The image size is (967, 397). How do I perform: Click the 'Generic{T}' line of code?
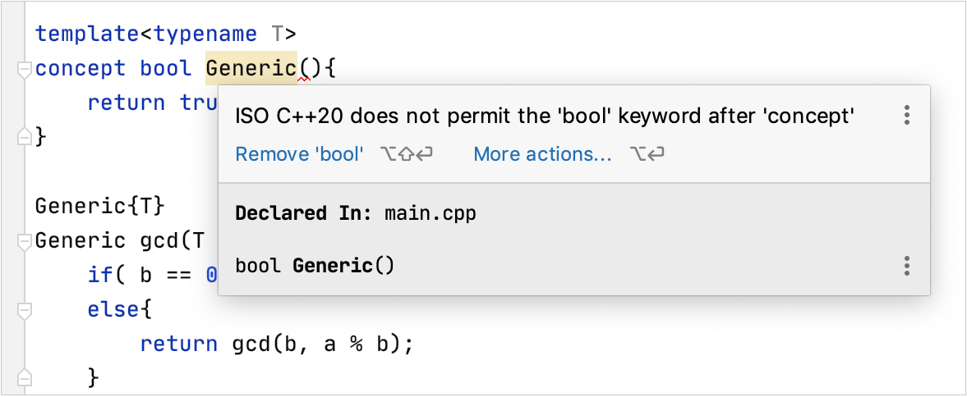[x=99, y=205]
